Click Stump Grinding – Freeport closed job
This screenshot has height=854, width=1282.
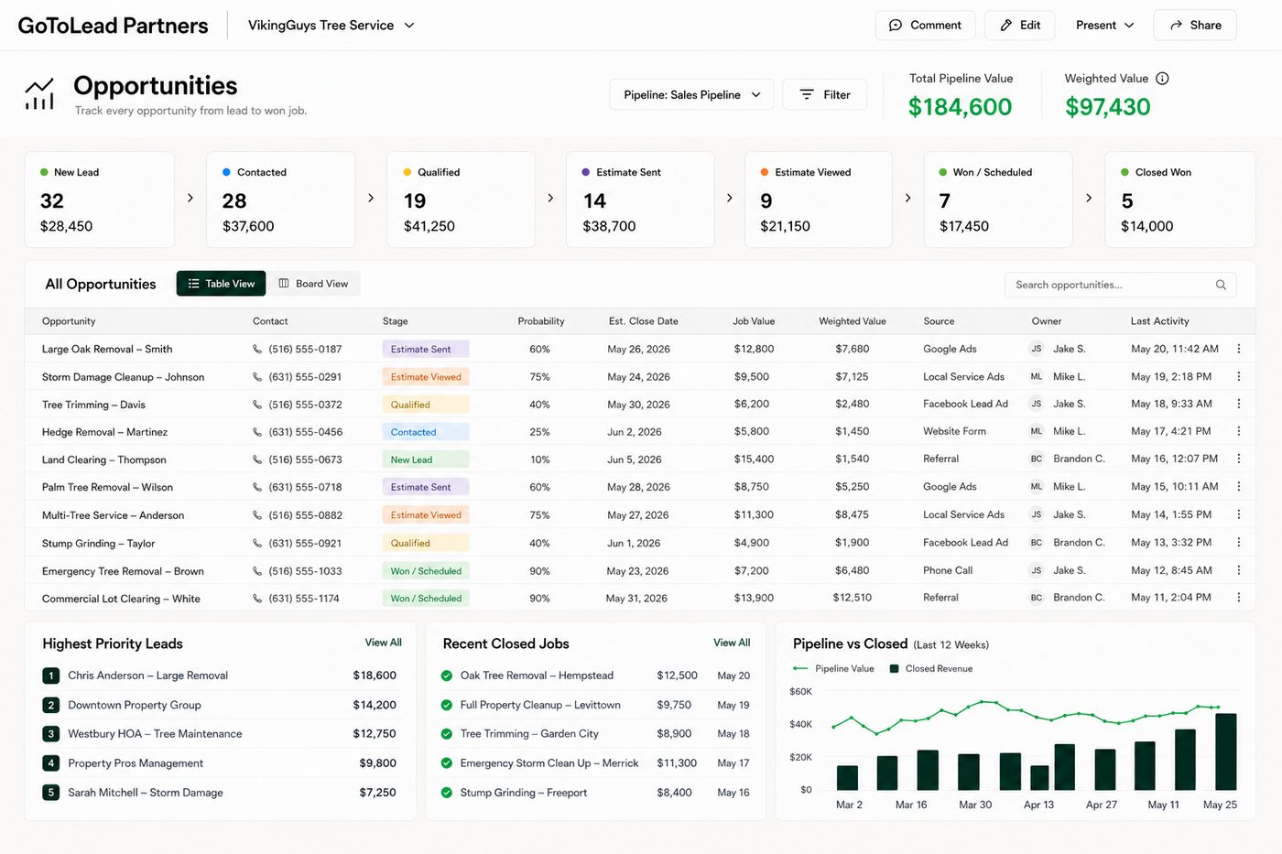[x=524, y=793]
